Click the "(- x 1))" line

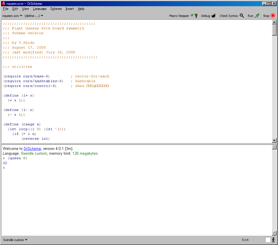tap(16, 115)
